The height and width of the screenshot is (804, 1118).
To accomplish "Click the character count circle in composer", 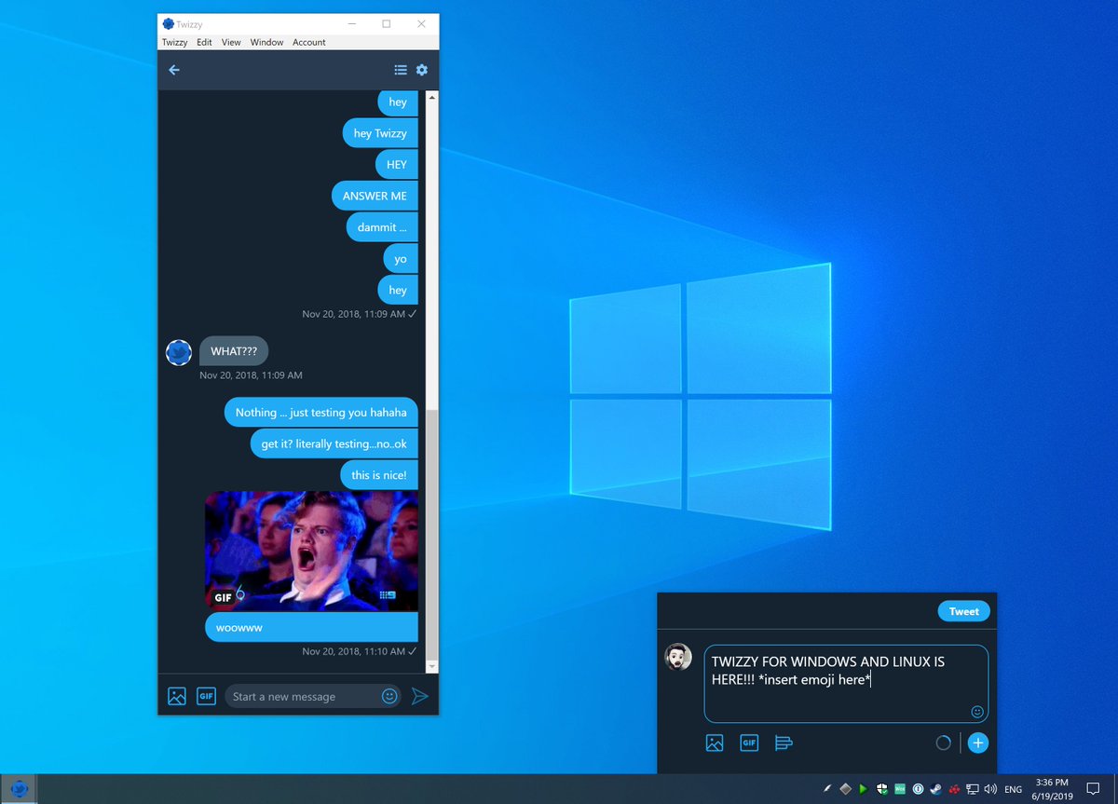I will click(x=943, y=743).
